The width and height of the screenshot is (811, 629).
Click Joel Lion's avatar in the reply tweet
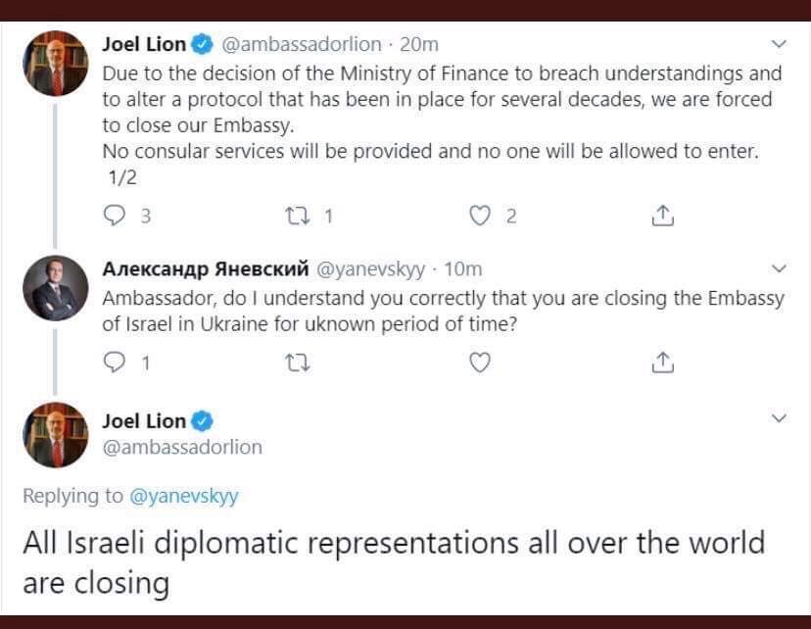(56, 434)
